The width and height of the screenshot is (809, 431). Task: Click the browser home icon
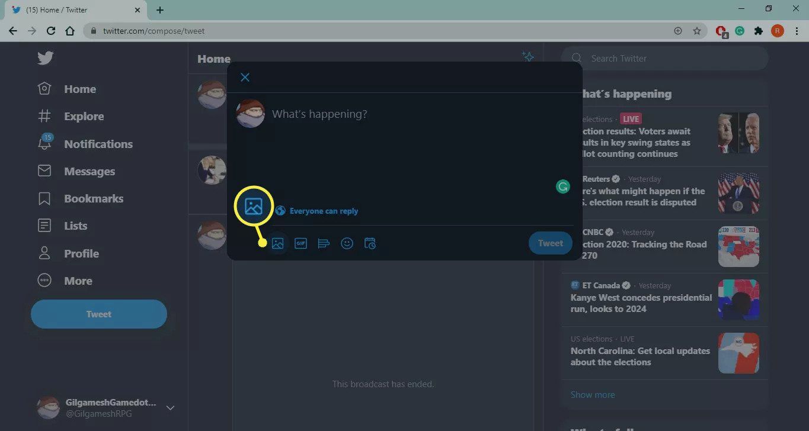pyautogui.click(x=70, y=31)
